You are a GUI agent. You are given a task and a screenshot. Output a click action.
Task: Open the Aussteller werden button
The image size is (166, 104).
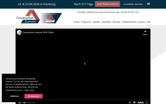tap(133, 4)
